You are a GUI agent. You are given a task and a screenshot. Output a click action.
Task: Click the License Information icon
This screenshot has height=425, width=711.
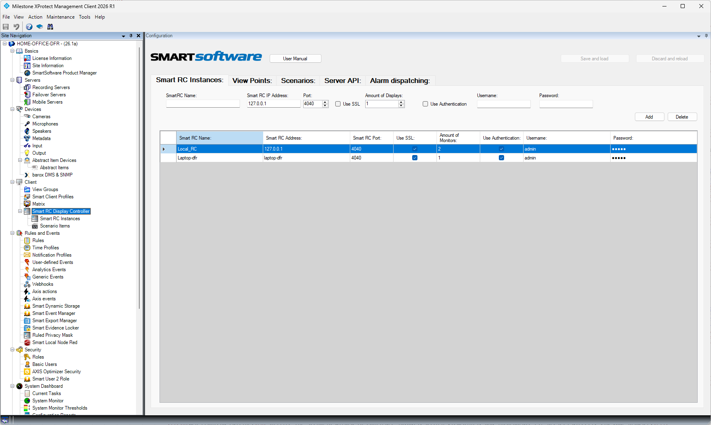[x=27, y=58]
